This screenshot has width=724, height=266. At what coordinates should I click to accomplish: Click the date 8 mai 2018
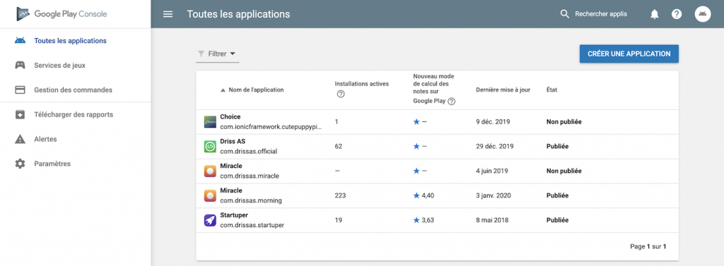click(x=492, y=220)
